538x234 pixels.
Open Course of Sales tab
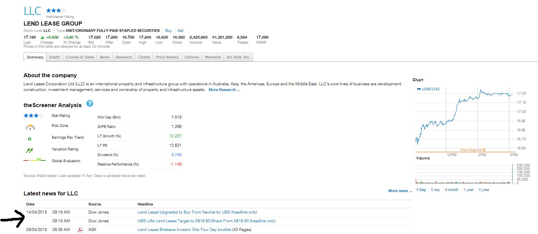tap(80, 57)
